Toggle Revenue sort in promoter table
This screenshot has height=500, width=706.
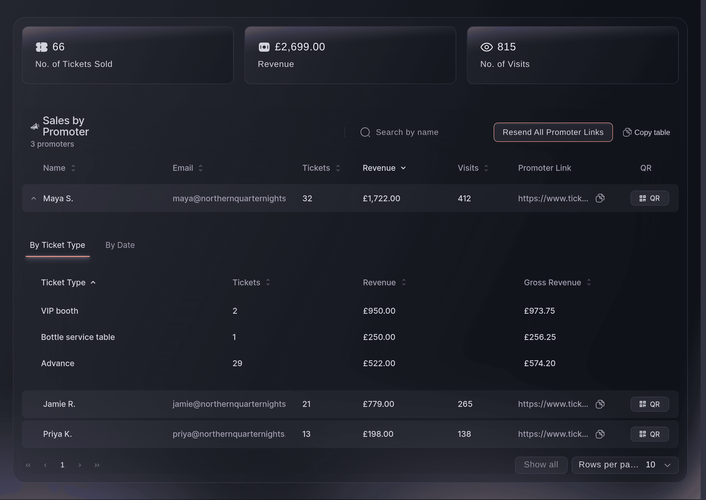(x=384, y=168)
